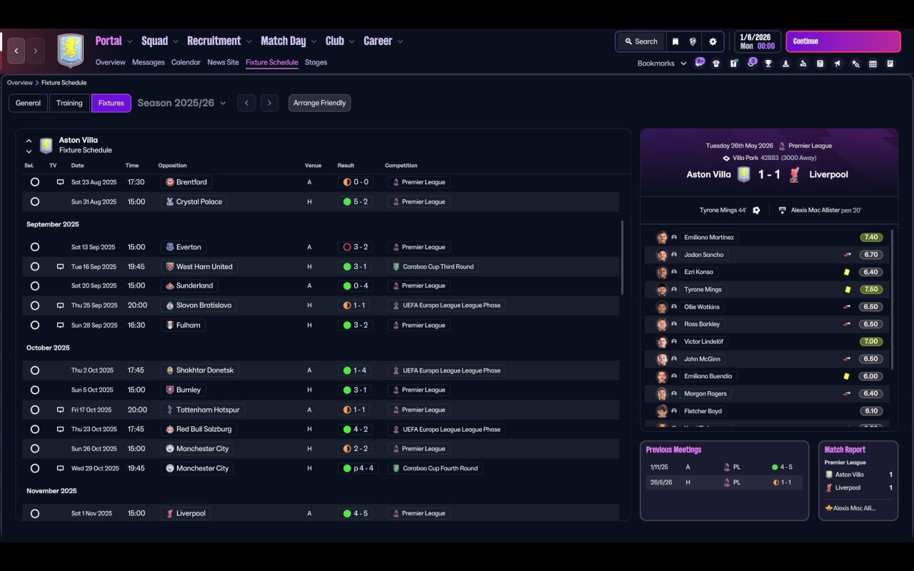
Task: Open the Career dropdown menu
Action: click(383, 41)
